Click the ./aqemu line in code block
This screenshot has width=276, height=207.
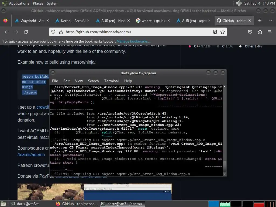[29, 92]
